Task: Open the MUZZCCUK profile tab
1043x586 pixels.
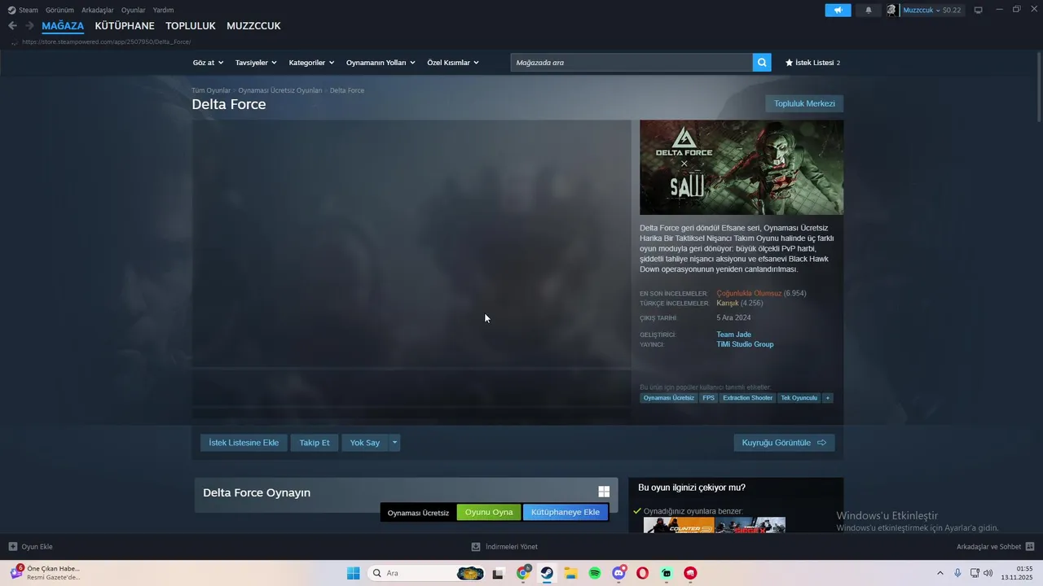Action: [x=253, y=26]
